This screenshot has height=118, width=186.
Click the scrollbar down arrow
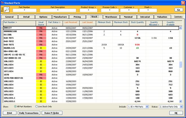pyautogui.click(x=181, y=101)
